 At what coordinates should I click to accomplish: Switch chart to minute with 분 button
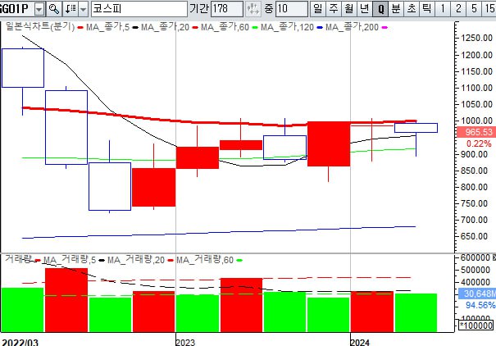pyautogui.click(x=396, y=9)
